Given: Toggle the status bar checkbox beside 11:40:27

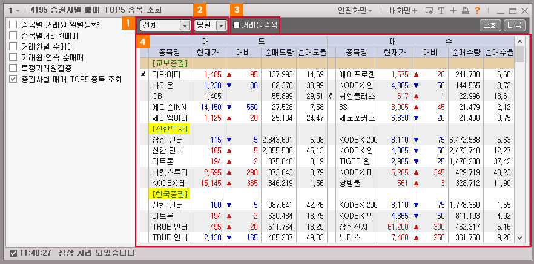Looking at the screenshot, I should [x=13, y=253].
